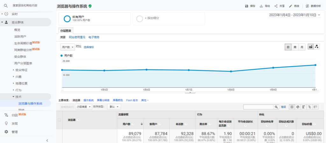Click the 操作系统 primary dimension link
This screenshot has width=326, height=143.
89,100
